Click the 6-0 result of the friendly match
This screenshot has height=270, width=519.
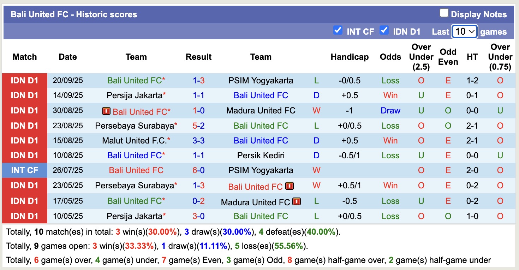pyautogui.click(x=198, y=170)
